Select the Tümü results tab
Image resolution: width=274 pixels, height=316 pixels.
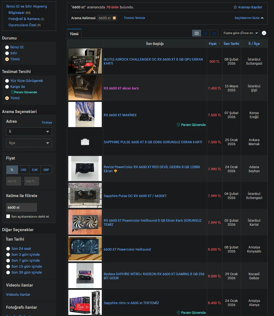click(74, 34)
